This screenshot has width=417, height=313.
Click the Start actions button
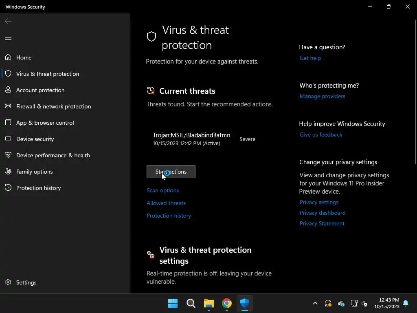[171, 172]
